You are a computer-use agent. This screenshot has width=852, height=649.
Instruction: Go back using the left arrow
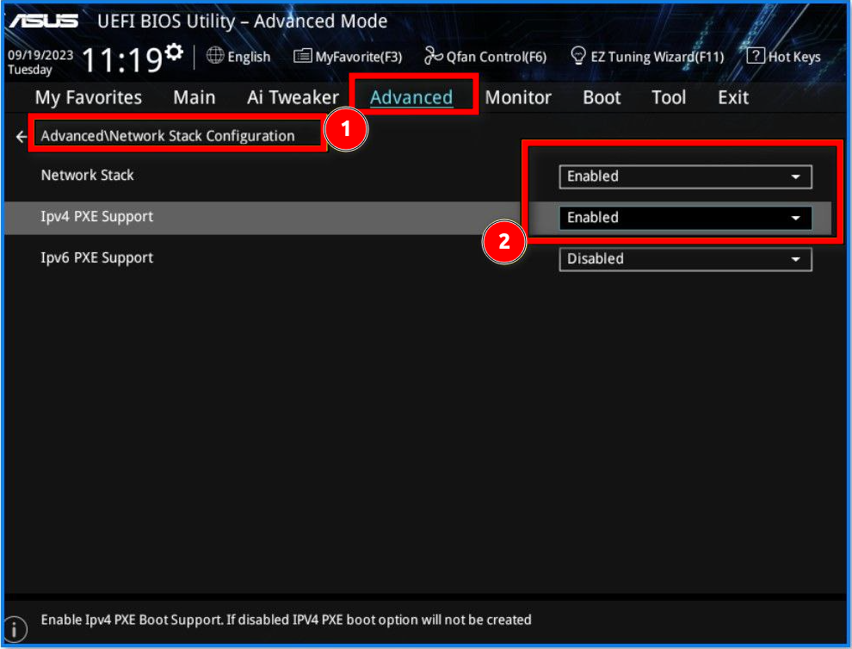pyautogui.click(x=22, y=137)
